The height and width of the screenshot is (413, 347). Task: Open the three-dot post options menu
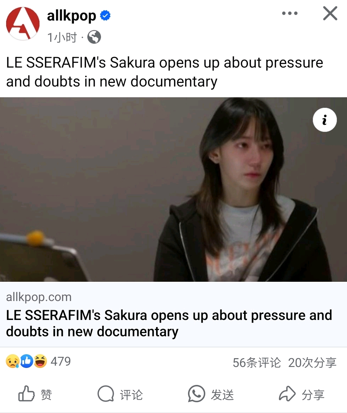290,13
